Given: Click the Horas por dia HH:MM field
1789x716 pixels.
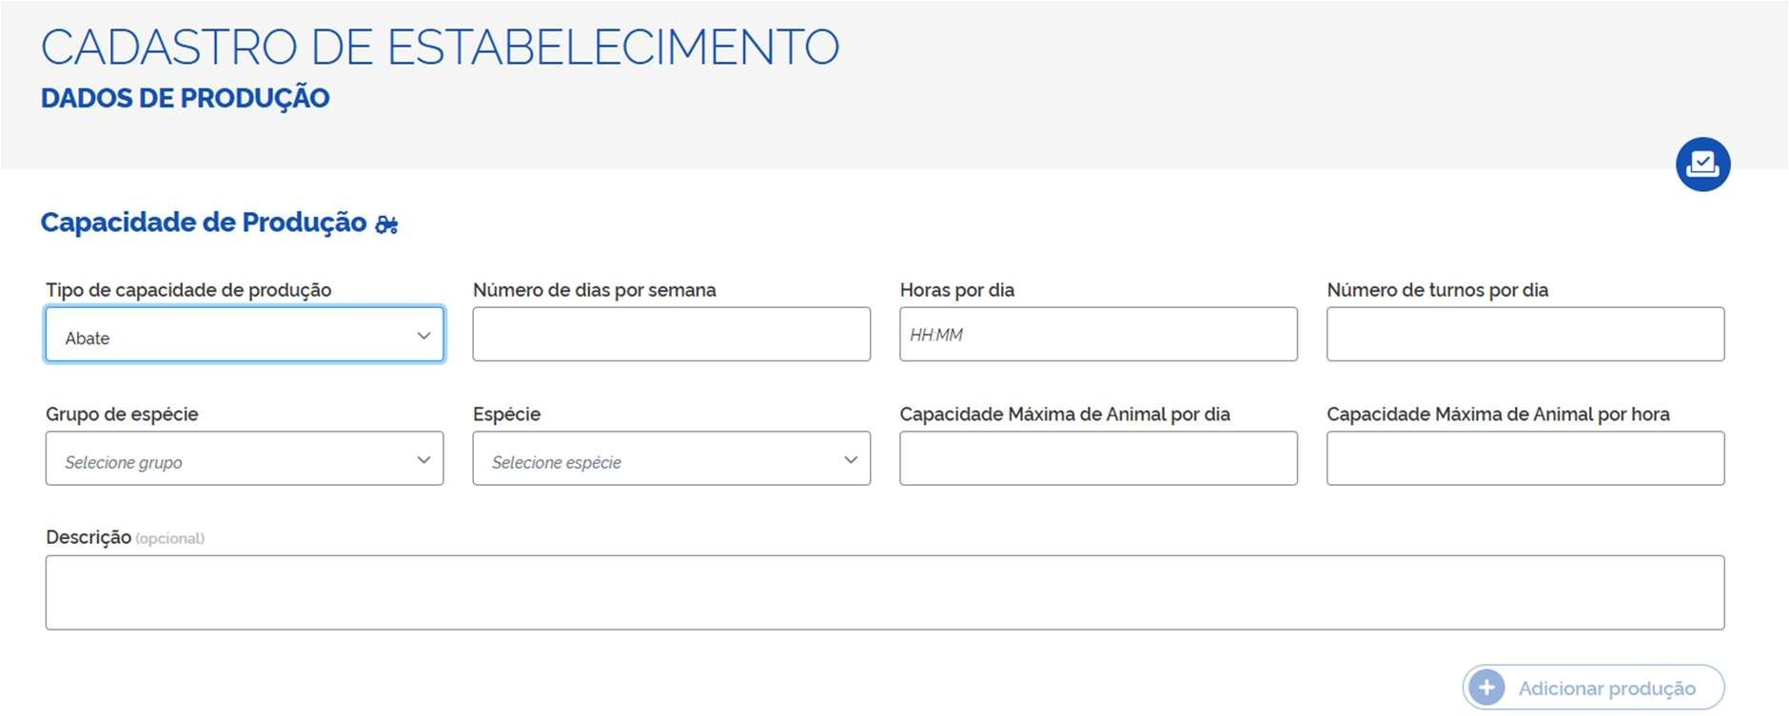Looking at the screenshot, I should point(1098,335).
